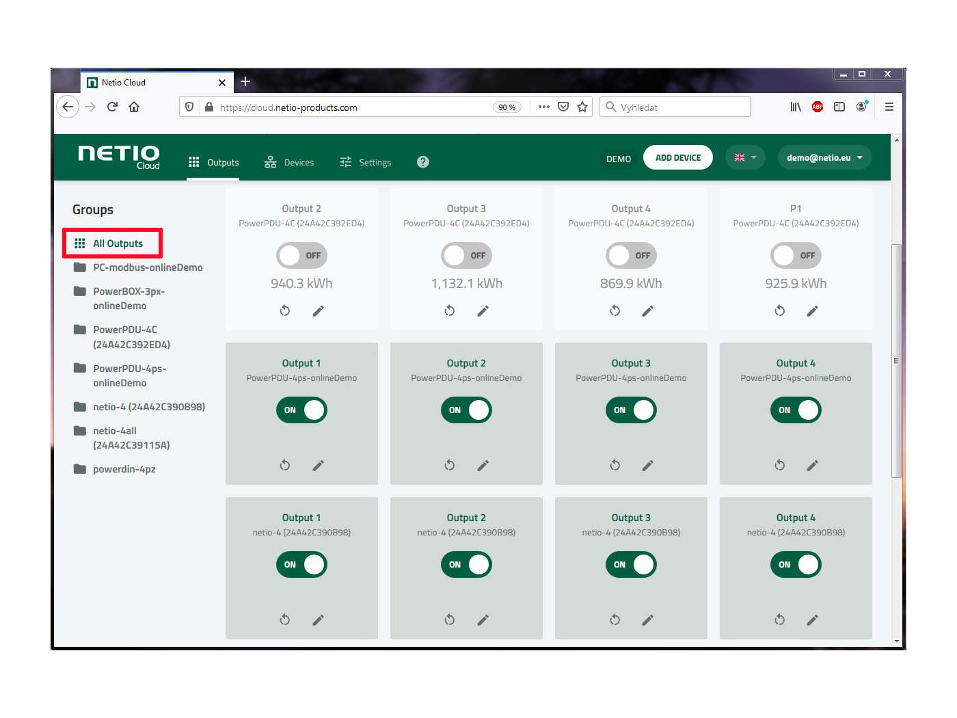957x718 pixels.
Task: Close the Netio Cloud tab
Action: 222,83
